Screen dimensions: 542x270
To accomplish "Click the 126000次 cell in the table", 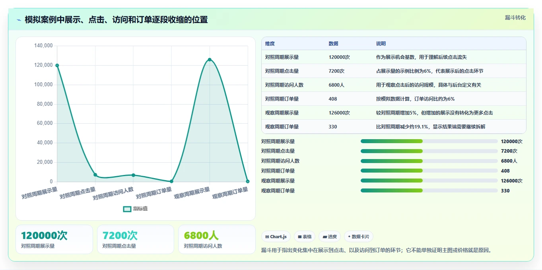I will [339, 113].
